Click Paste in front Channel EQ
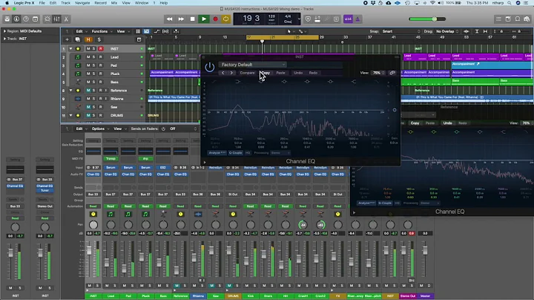 [280, 73]
